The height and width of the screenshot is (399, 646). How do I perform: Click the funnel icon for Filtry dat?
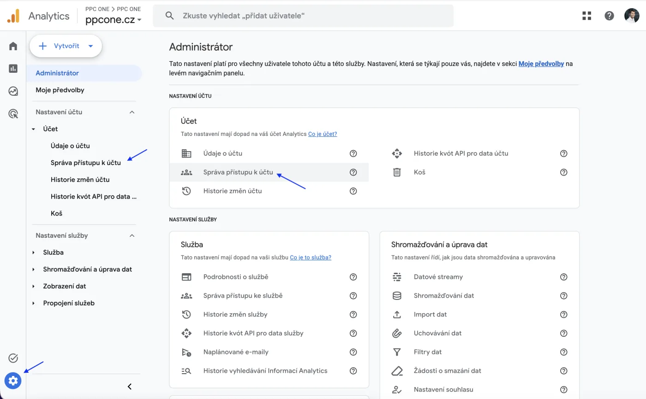[397, 352]
